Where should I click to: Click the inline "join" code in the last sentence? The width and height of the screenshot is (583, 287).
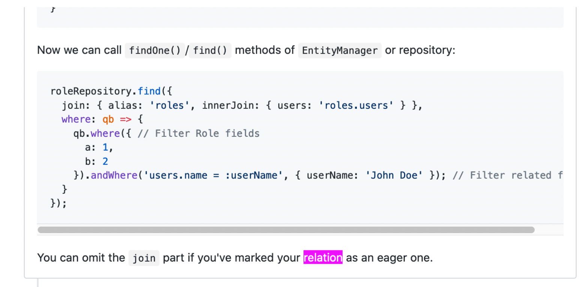pos(144,258)
